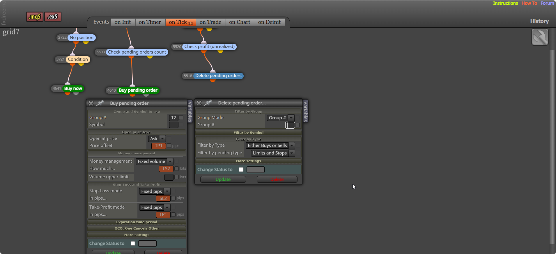Switch to the on Init events tab

(x=123, y=22)
